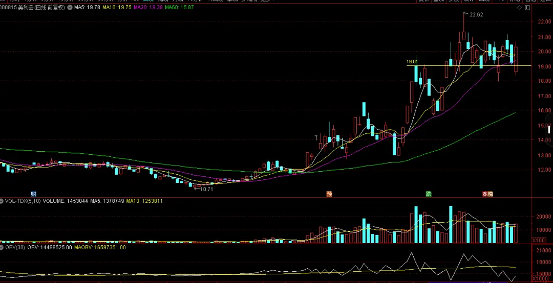Click the 10.71 low price label
This screenshot has height=283, width=553.
pyautogui.click(x=207, y=189)
